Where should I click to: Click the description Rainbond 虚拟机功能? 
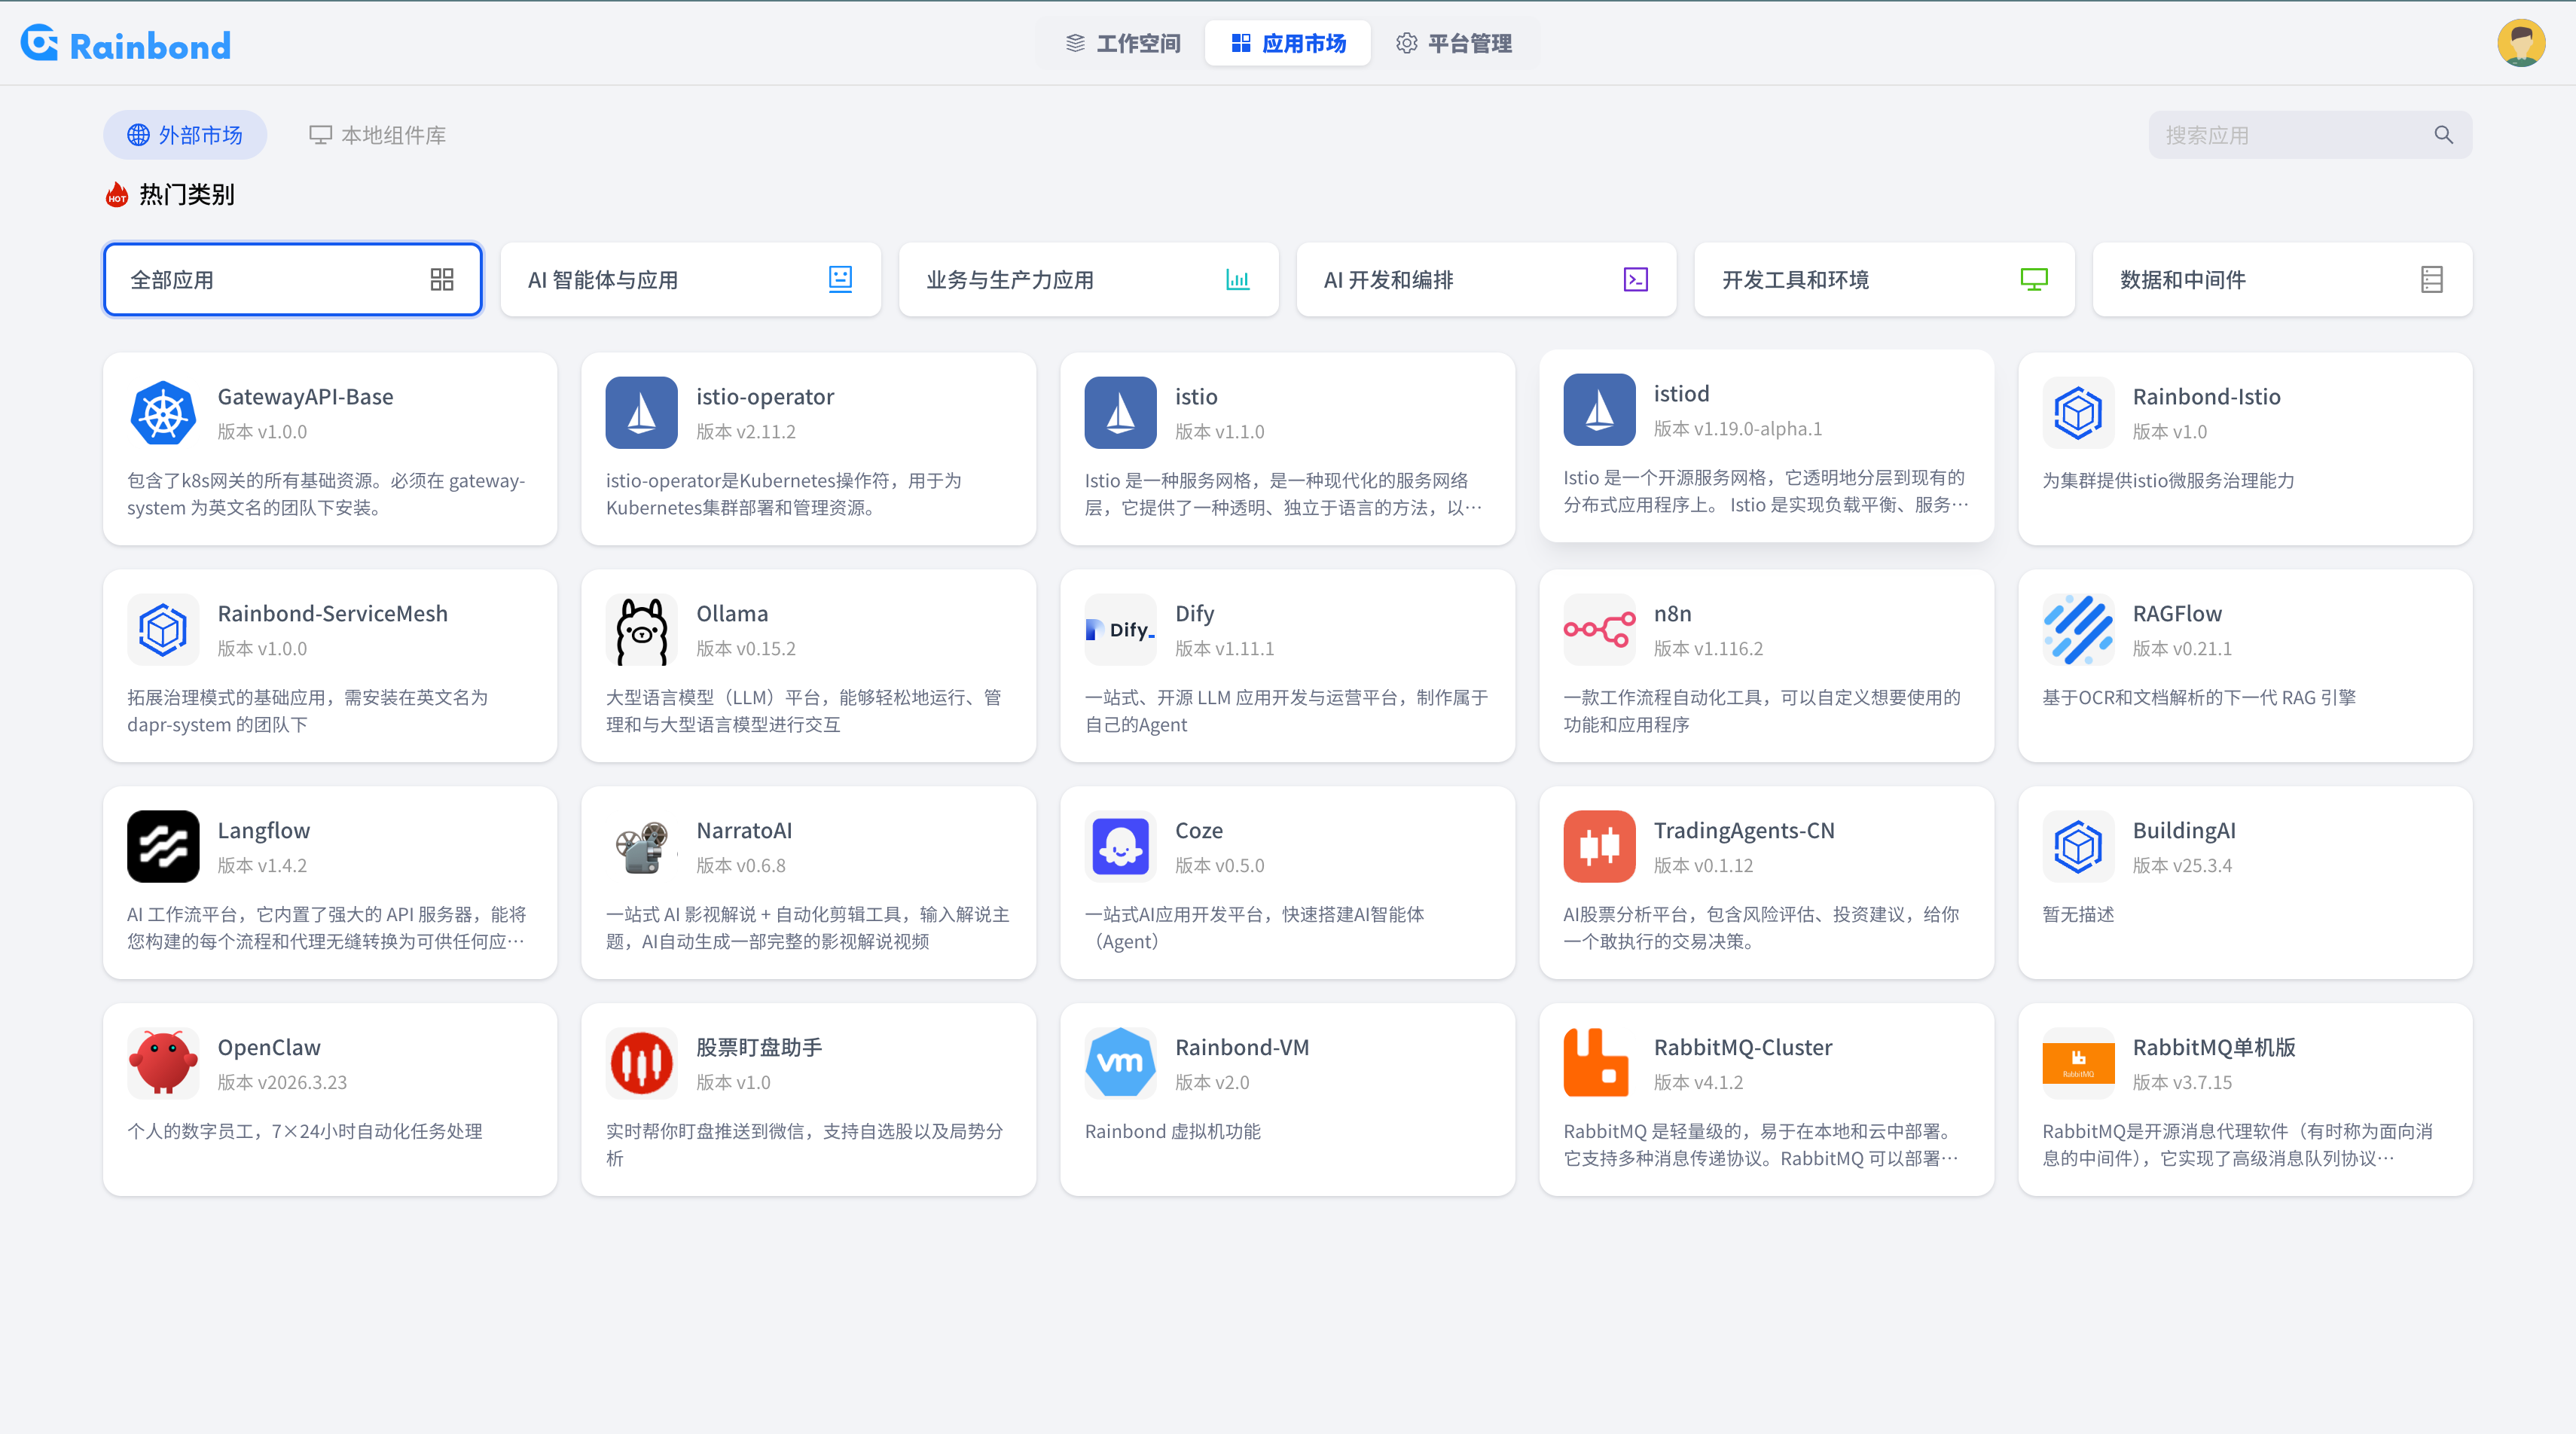coord(1172,1132)
